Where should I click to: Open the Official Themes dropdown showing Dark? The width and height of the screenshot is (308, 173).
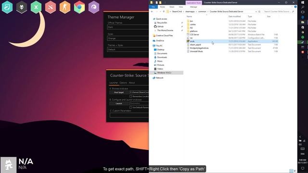click(128, 27)
